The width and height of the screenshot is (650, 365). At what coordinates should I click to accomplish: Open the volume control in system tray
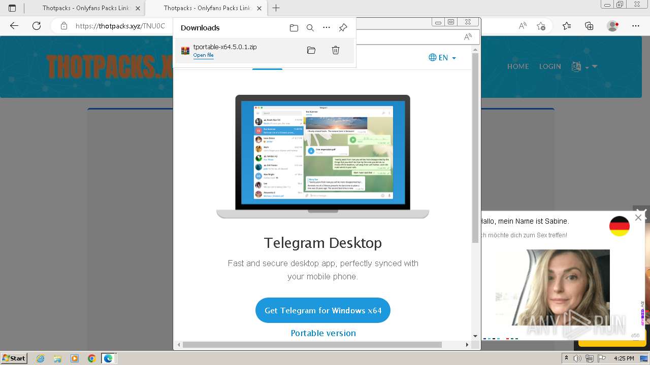coord(577,358)
